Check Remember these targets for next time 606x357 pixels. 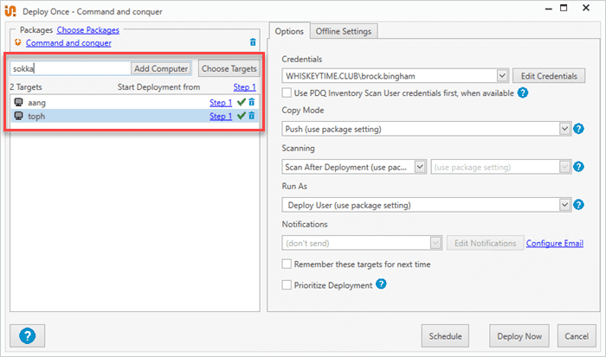(x=287, y=264)
